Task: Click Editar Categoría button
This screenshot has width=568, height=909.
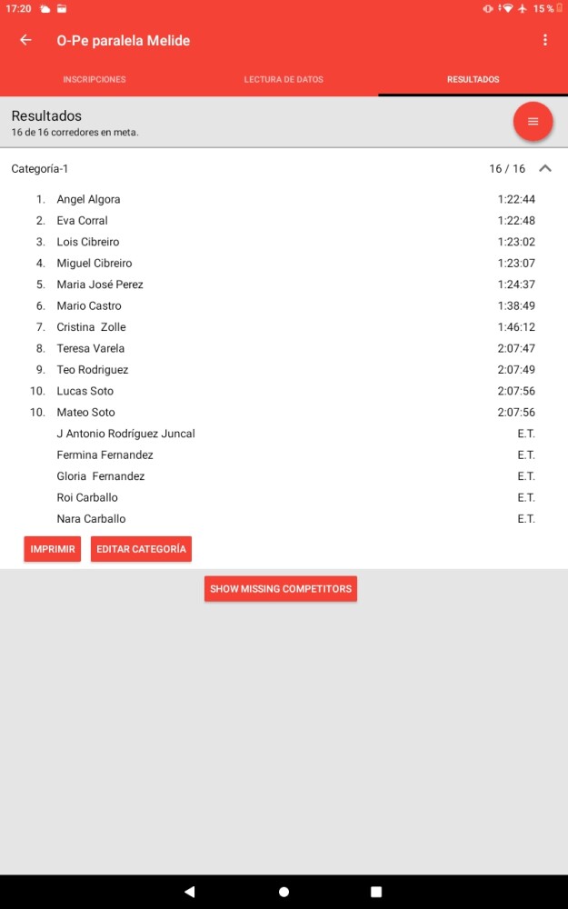Action: (x=141, y=549)
